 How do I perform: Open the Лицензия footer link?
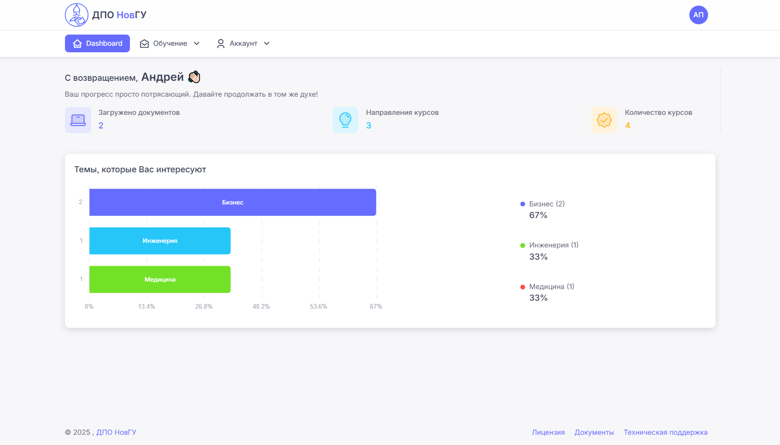click(x=548, y=432)
